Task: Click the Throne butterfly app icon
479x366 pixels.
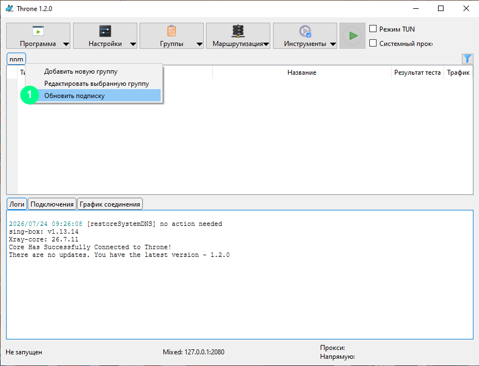Action: click(x=9, y=8)
